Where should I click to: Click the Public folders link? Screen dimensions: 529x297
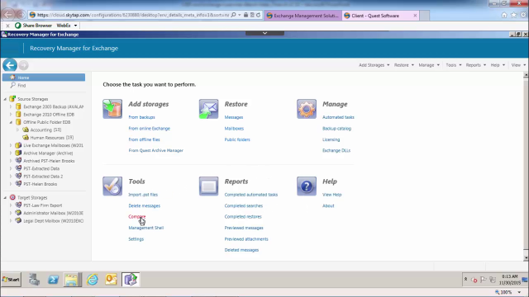coord(237,139)
